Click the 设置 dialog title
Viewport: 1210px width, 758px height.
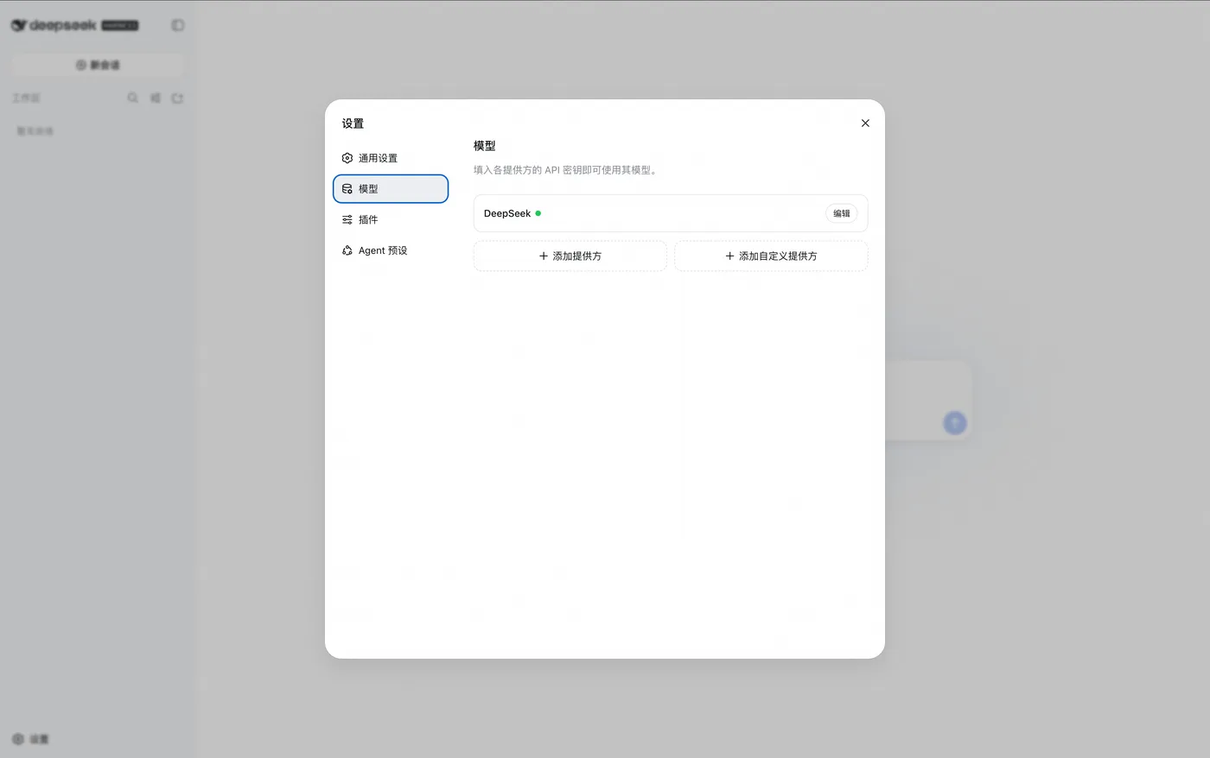[353, 123]
